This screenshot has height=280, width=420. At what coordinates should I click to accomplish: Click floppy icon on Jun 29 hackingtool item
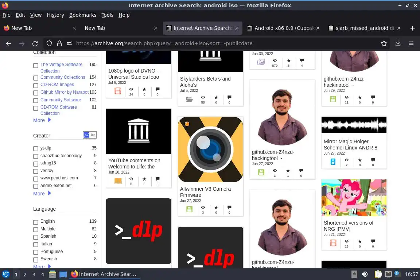pos(333,99)
